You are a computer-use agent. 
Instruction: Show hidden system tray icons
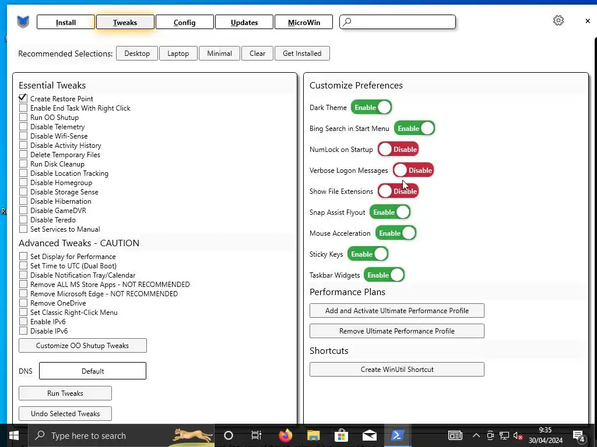[476, 435]
